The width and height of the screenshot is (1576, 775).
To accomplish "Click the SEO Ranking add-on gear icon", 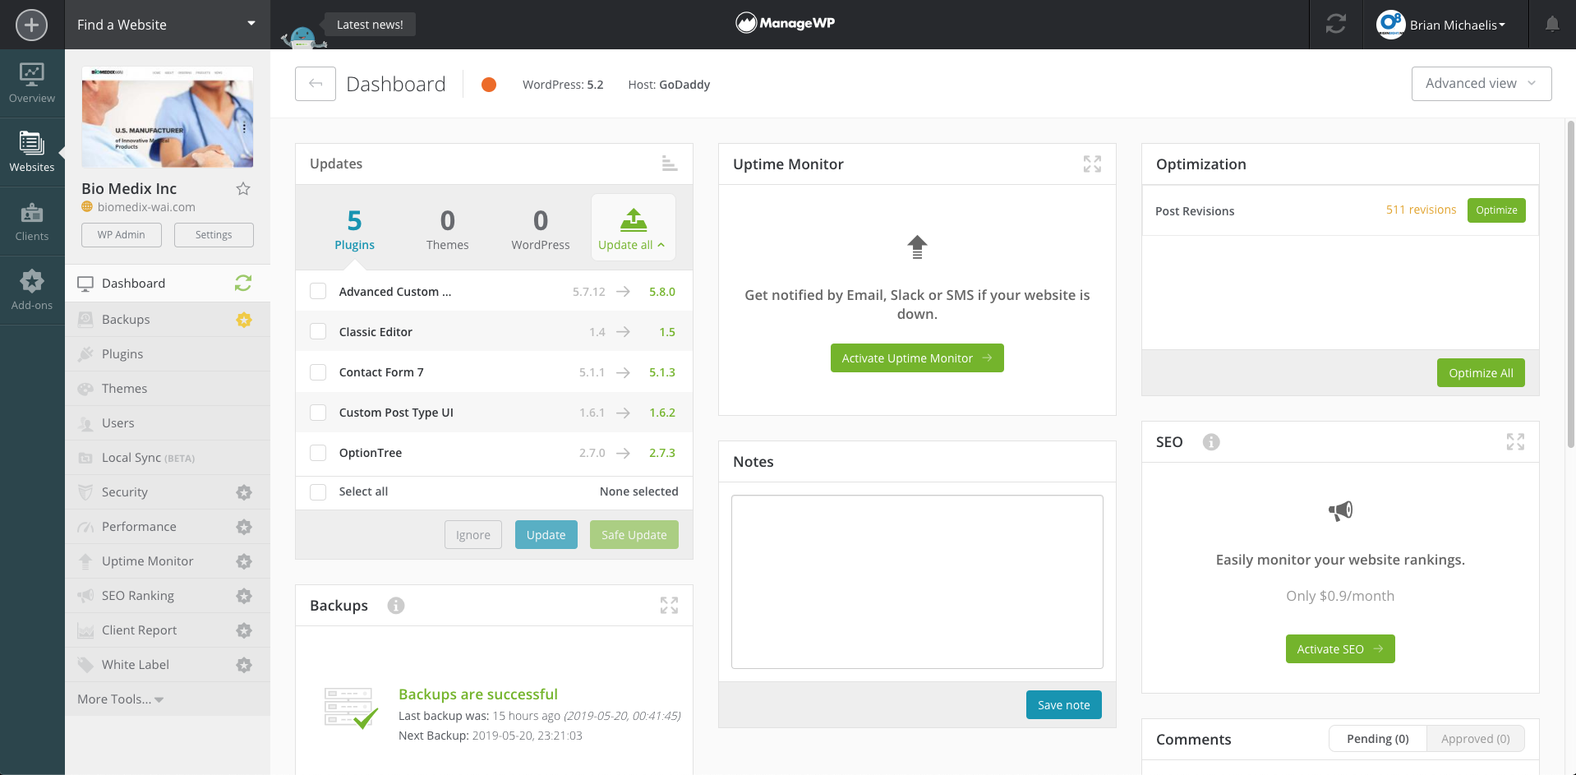I will [x=244, y=596].
